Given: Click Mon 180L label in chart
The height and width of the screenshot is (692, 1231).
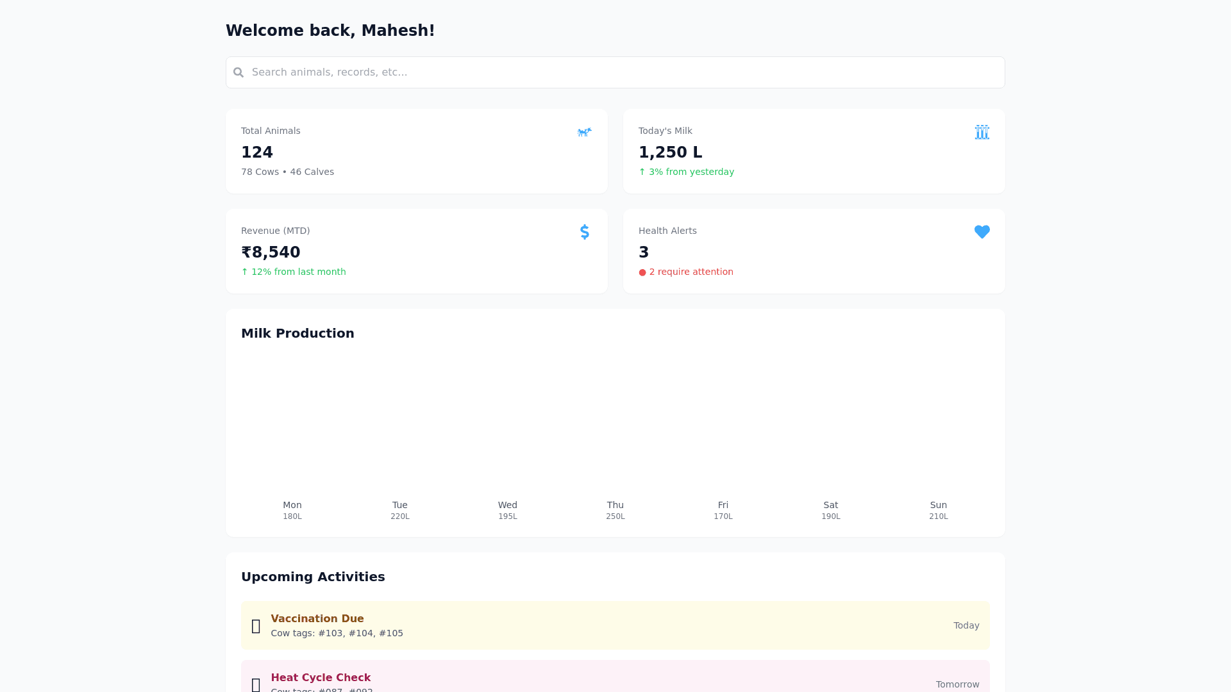Looking at the screenshot, I should 292,510.
